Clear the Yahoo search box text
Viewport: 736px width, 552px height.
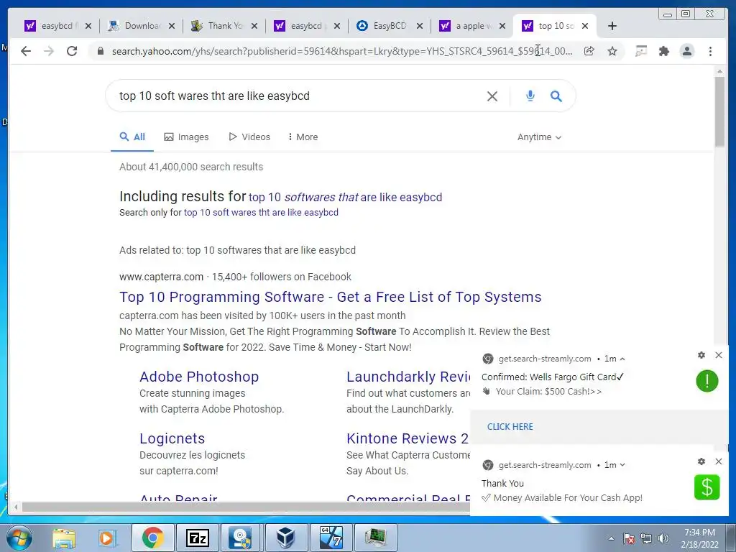coord(492,96)
